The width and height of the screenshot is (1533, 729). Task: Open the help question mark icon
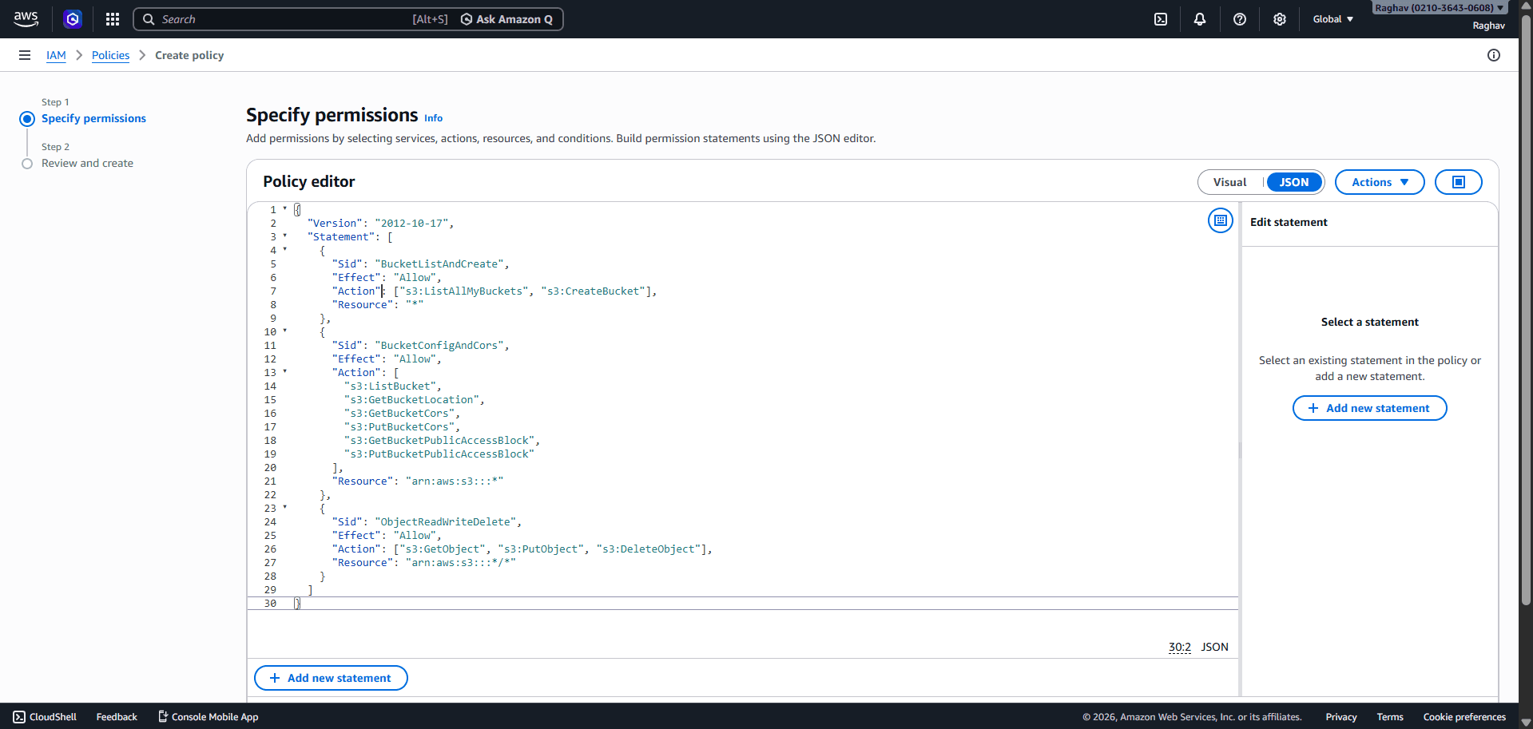[1240, 19]
